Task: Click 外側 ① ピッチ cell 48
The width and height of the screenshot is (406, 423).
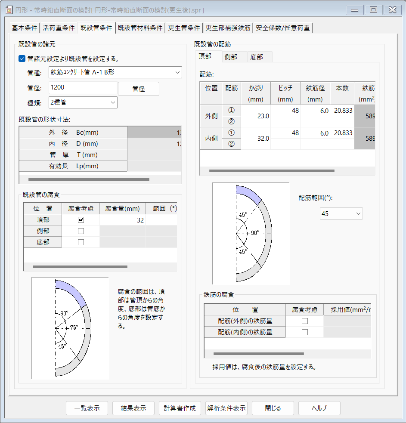Action: pyautogui.click(x=285, y=111)
